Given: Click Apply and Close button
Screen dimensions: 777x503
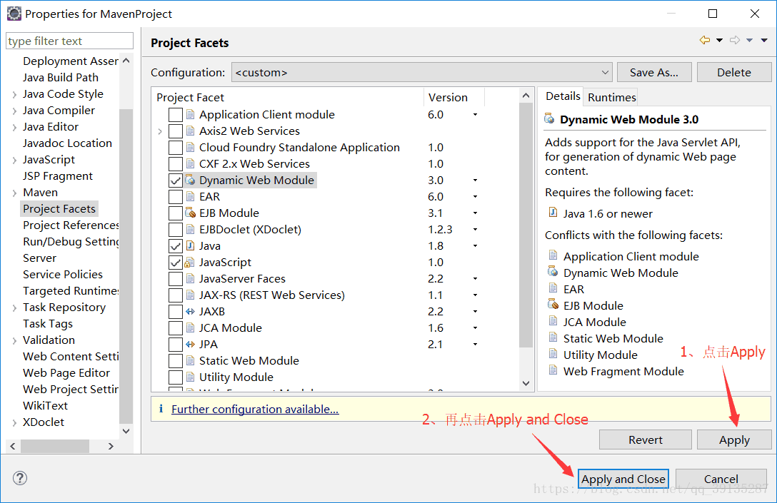Looking at the screenshot, I should pyautogui.click(x=623, y=479).
